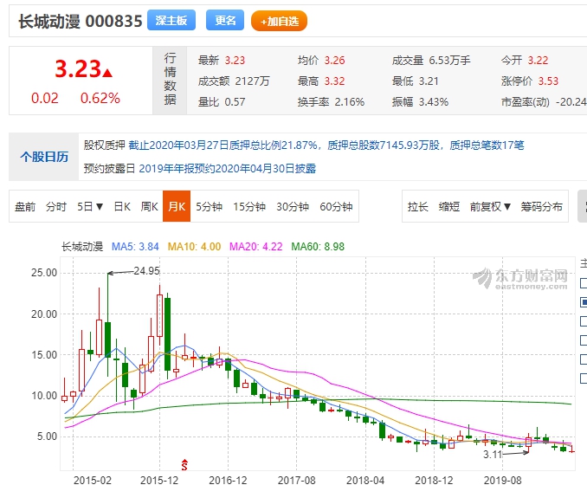The width and height of the screenshot is (587, 485).
Task: Switch to the 60分钟 chart tab
Action: [338, 207]
